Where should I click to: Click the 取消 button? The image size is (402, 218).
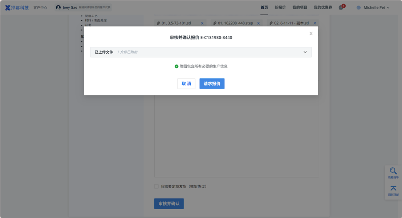(x=186, y=84)
